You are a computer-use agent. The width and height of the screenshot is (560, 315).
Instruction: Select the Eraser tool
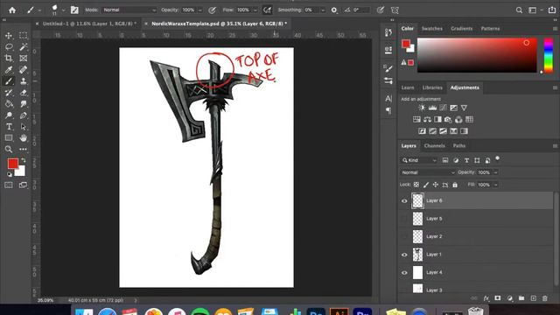[24, 93]
